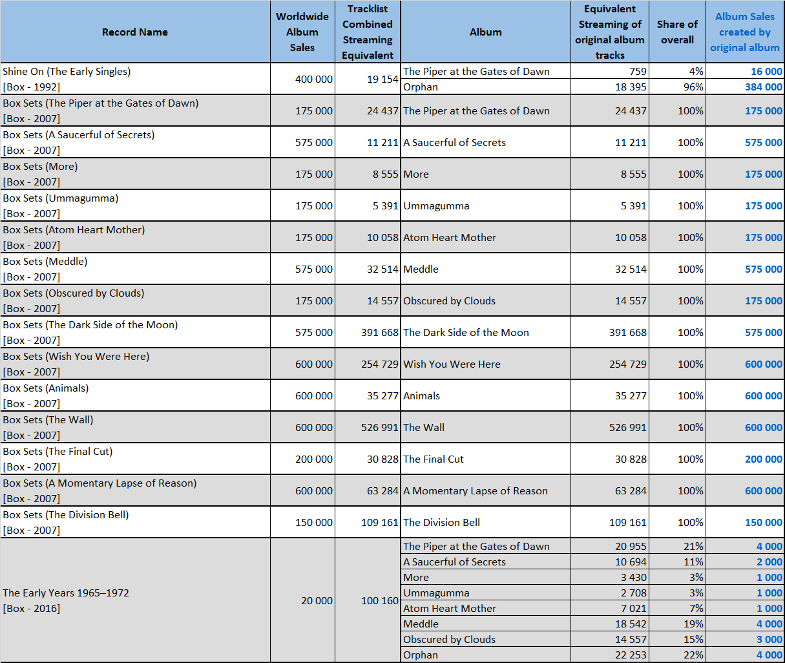Click 'Box Sets (Wish You Were Here)' cell
785x663 pixels.
[135, 364]
